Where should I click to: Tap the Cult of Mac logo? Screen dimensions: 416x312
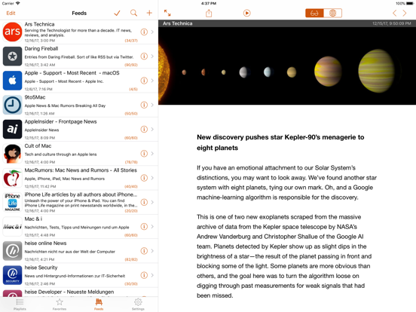(13, 153)
